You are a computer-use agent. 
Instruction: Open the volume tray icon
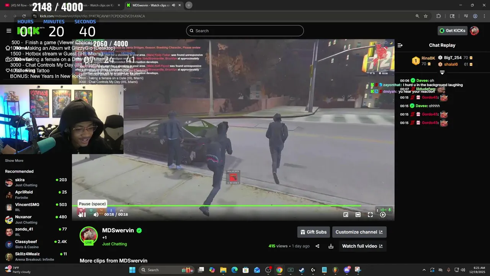(x=463, y=270)
